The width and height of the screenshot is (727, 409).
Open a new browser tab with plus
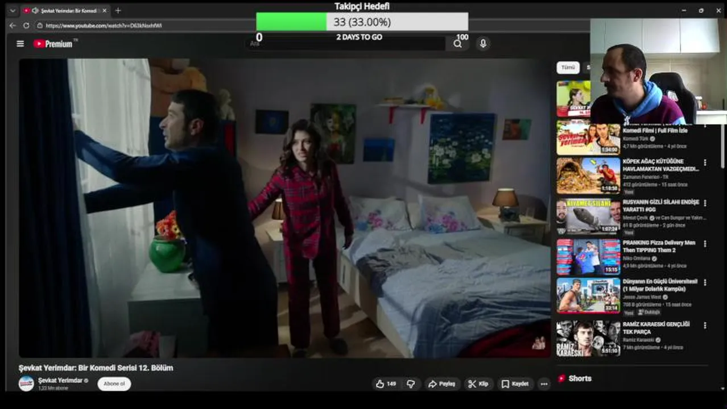pyautogui.click(x=118, y=10)
